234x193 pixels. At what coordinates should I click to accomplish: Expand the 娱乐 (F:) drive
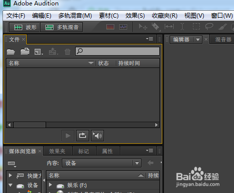pos(50,185)
